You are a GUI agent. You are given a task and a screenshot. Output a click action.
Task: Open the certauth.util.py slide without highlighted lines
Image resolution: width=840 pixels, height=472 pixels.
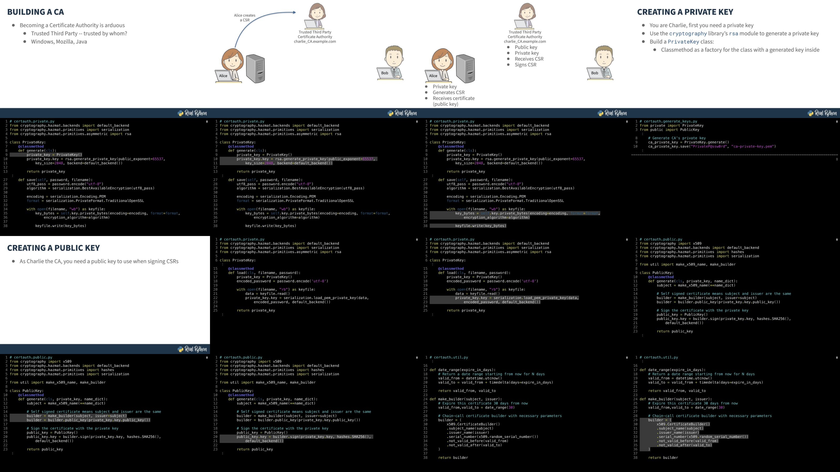[525, 413]
